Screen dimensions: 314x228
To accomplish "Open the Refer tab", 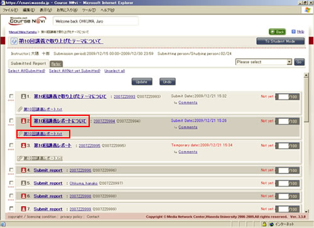I will [57, 64].
